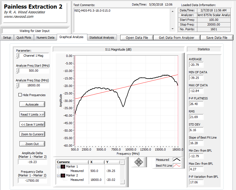Click Read Y Limits button
The image size is (236, 190).
(32, 114)
